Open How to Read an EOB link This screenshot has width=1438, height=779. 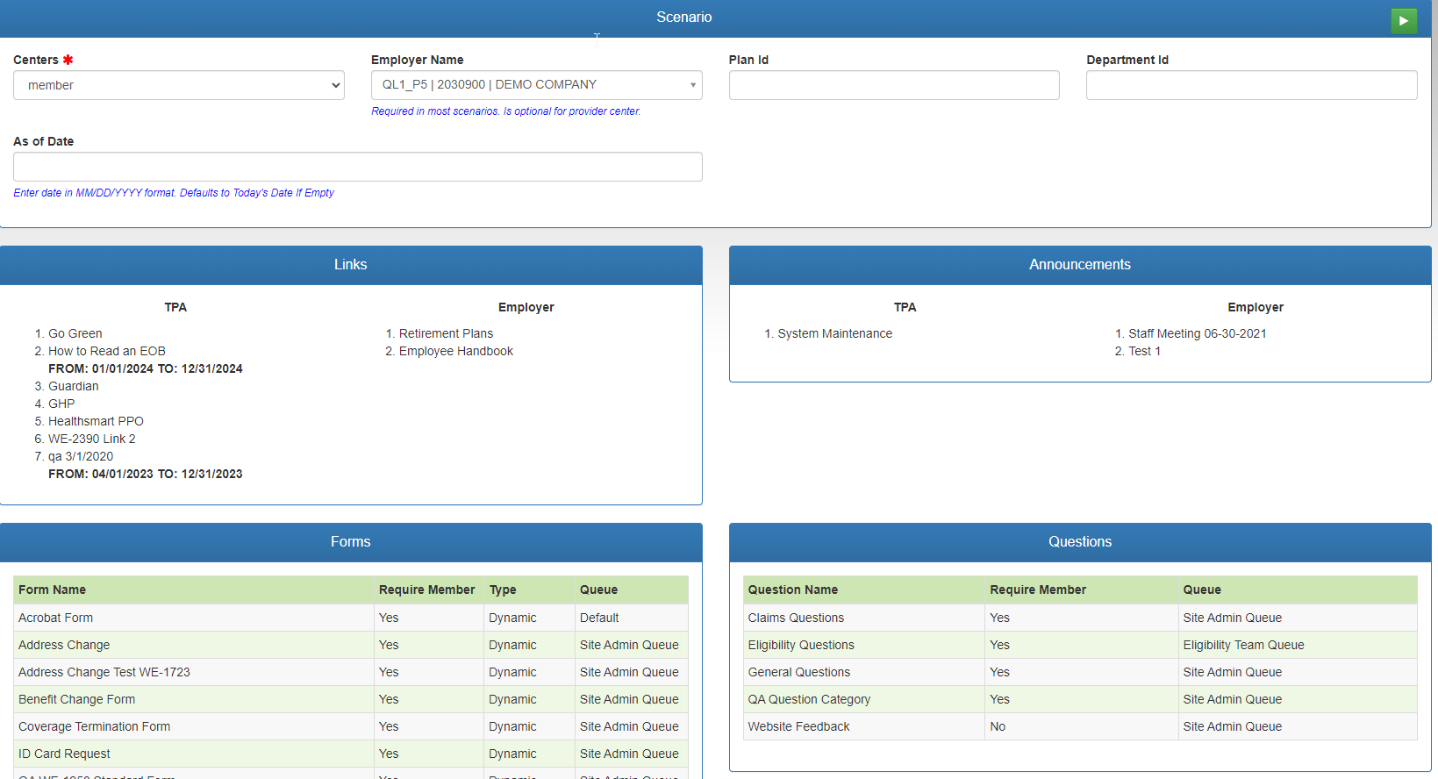[x=106, y=351]
